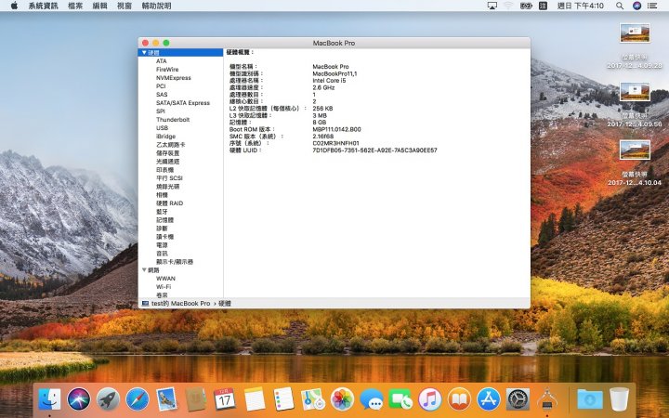Open the Apple menu

click(x=14, y=6)
